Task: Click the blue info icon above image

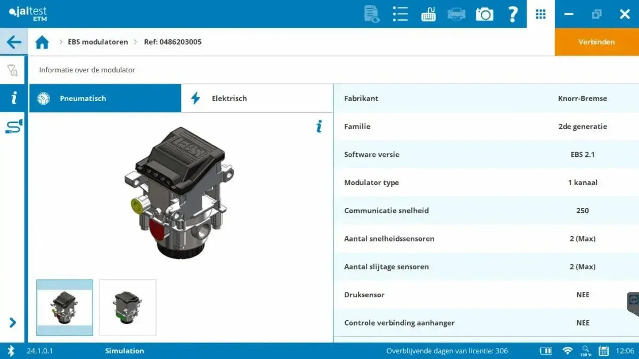Action: tap(319, 127)
